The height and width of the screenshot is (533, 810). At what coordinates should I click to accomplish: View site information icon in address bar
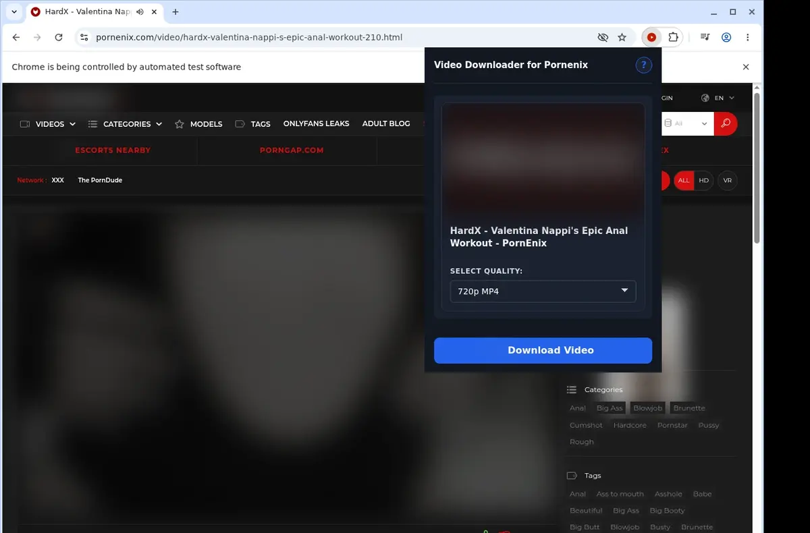84,38
